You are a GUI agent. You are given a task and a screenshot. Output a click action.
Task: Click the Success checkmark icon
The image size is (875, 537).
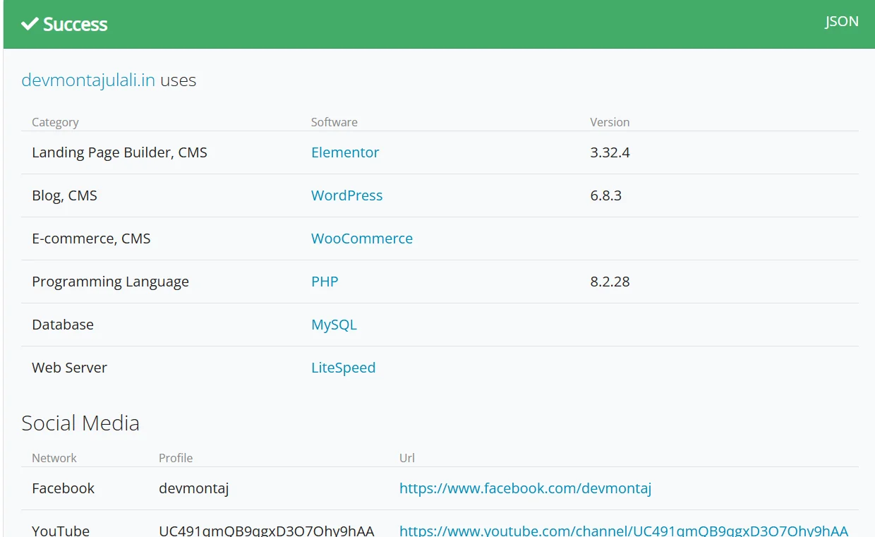30,24
